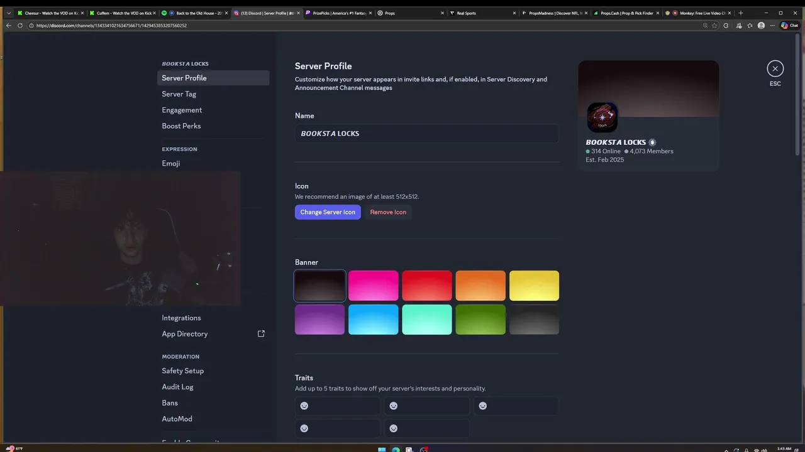Screen dimensions: 805x452
Task: Switch to the Props.Cash tab
Action: [x=626, y=13]
